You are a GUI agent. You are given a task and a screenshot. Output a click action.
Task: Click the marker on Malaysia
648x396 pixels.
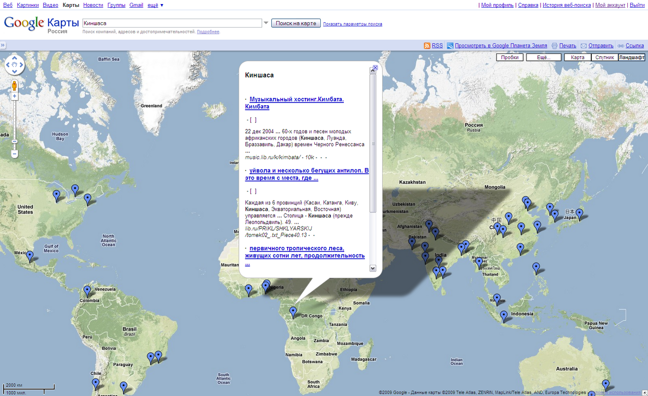[497, 299]
